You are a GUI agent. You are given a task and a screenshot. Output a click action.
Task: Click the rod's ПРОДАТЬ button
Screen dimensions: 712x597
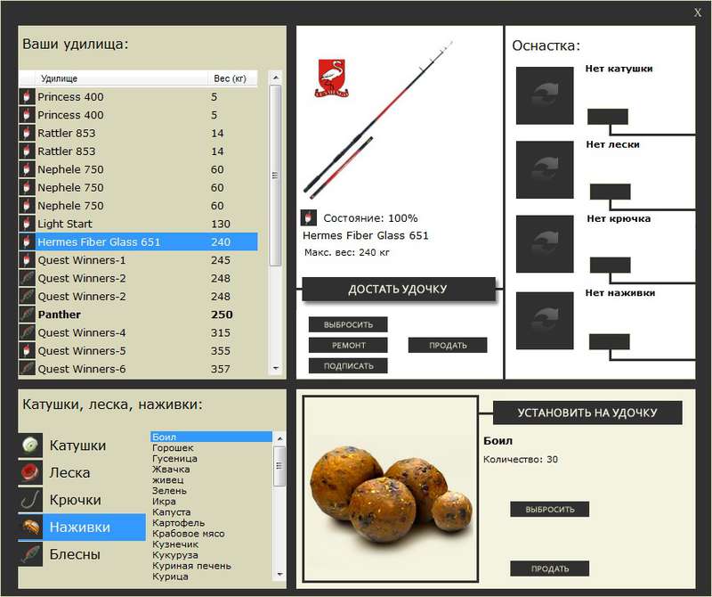pos(448,345)
